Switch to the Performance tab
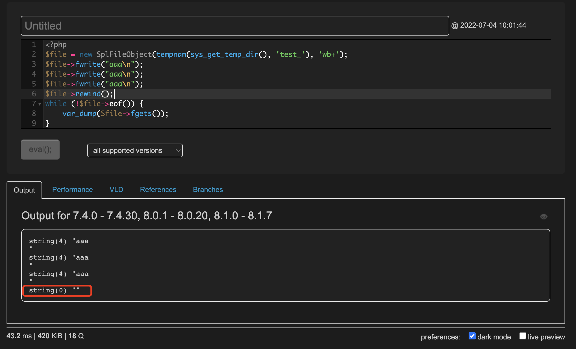The image size is (576, 349). (x=72, y=190)
